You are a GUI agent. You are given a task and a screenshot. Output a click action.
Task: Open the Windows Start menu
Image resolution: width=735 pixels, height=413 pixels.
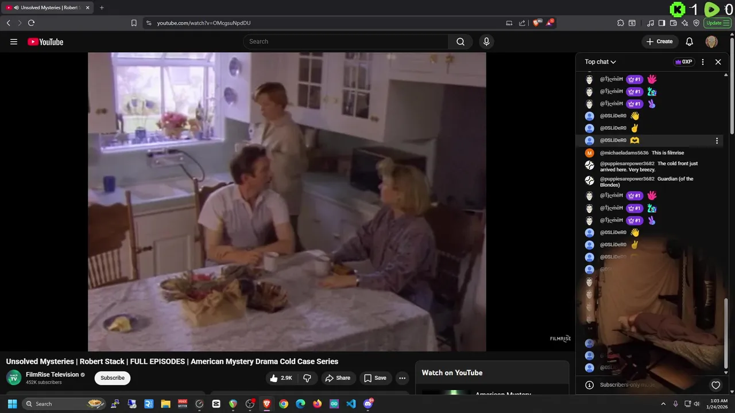(x=12, y=404)
